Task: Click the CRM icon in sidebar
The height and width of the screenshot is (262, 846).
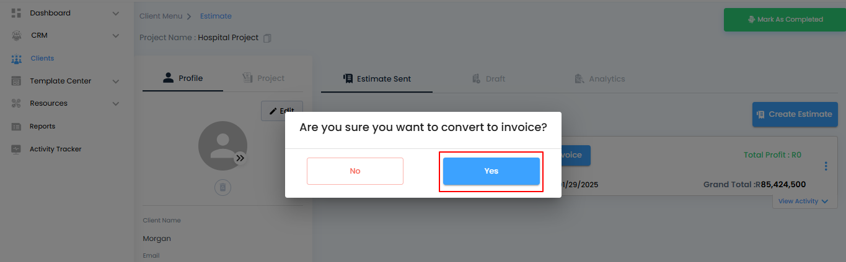Action: coord(17,36)
